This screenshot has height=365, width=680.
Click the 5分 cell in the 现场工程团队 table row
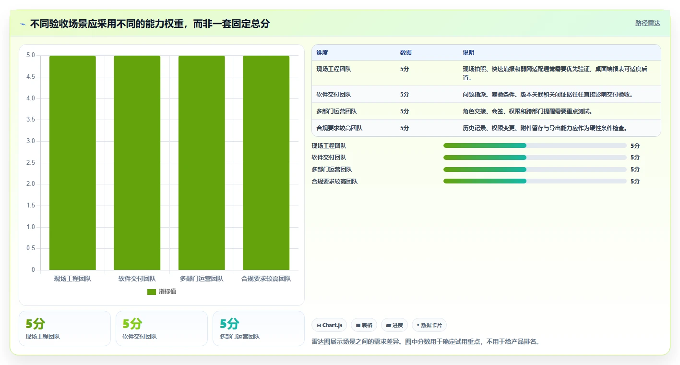pyautogui.click(x=405, y=69)
